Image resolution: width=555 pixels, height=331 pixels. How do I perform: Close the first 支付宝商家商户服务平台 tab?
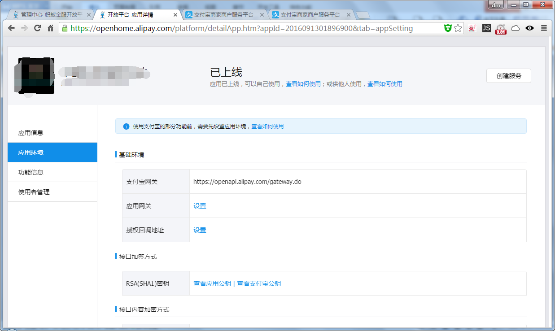coord(262,15)
